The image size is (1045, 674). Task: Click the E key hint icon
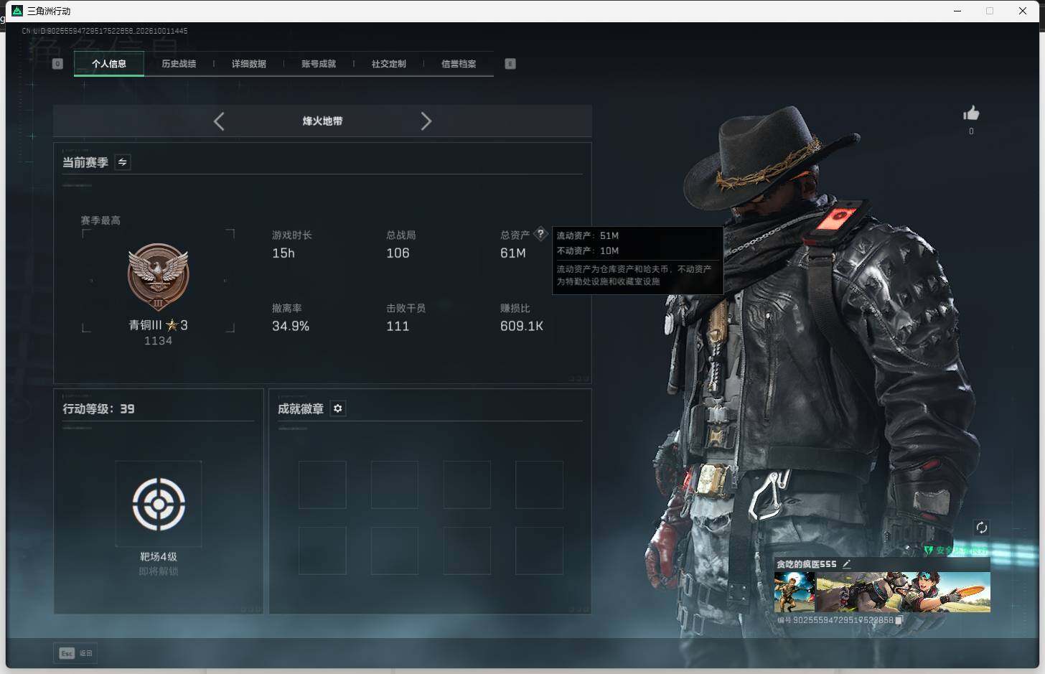[510, 64]
